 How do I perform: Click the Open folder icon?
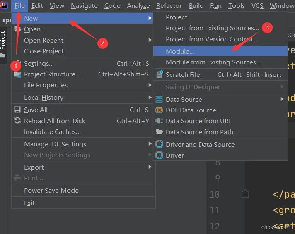[17, 29]
